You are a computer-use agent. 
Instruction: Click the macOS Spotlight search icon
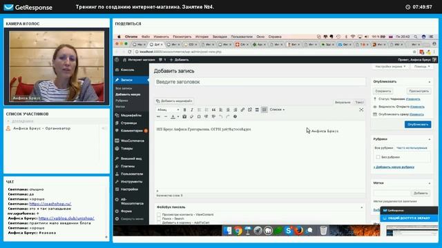(x=415, y=37)
